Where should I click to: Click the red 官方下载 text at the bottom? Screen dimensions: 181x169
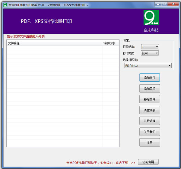click(x=122, y=163)
